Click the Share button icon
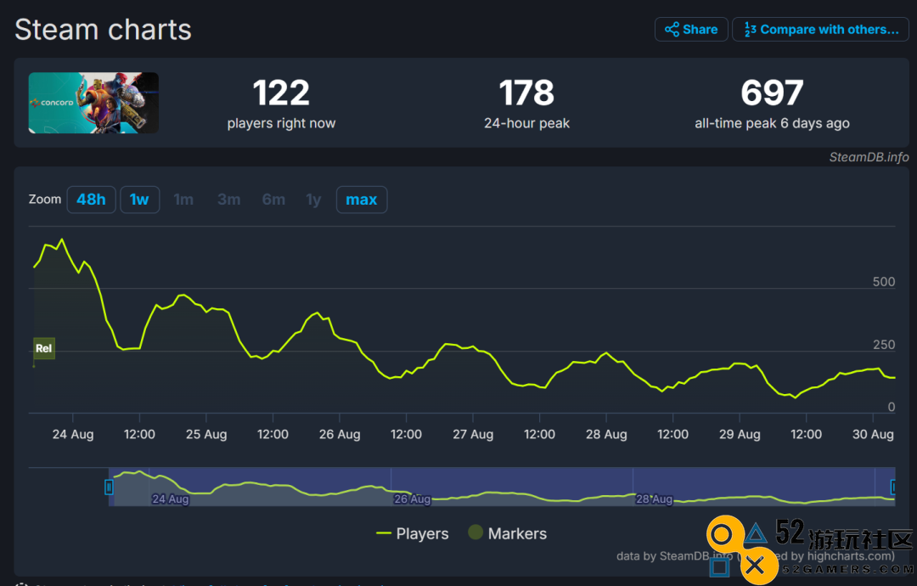 pos(672,30)
